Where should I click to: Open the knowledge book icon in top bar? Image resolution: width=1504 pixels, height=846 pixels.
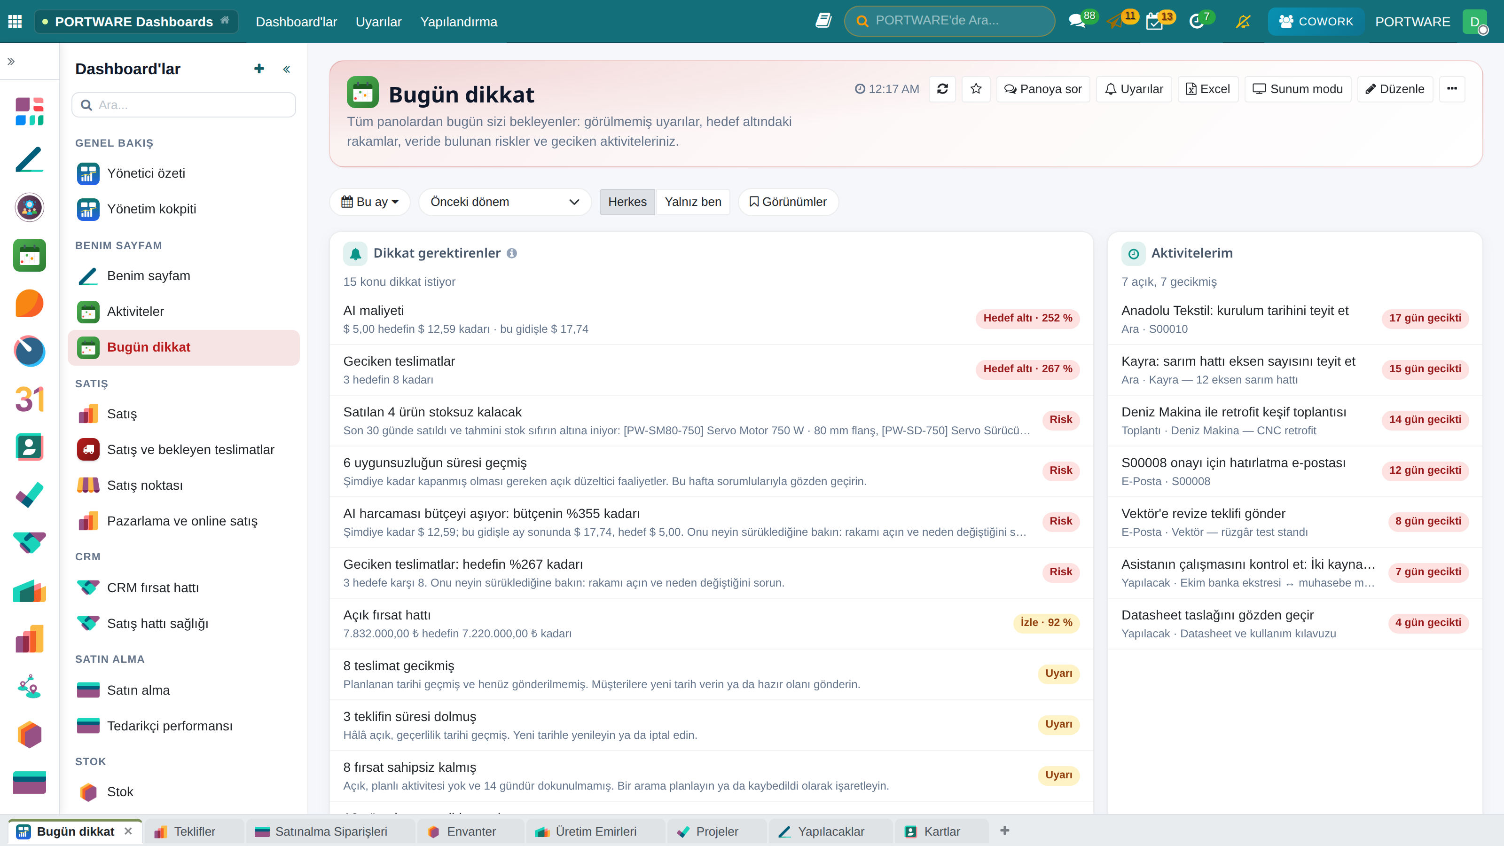[823, 21]
